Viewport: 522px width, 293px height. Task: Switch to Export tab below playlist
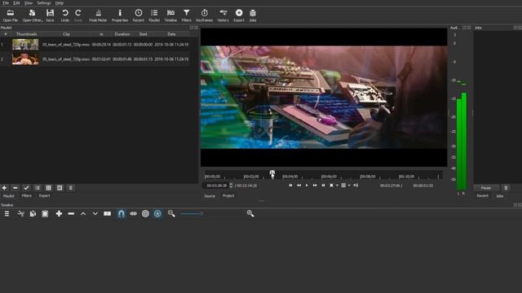click(x=44, y=196)
